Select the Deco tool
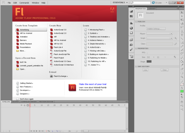The width and height of the screenshot is (185, 133). 182,53
